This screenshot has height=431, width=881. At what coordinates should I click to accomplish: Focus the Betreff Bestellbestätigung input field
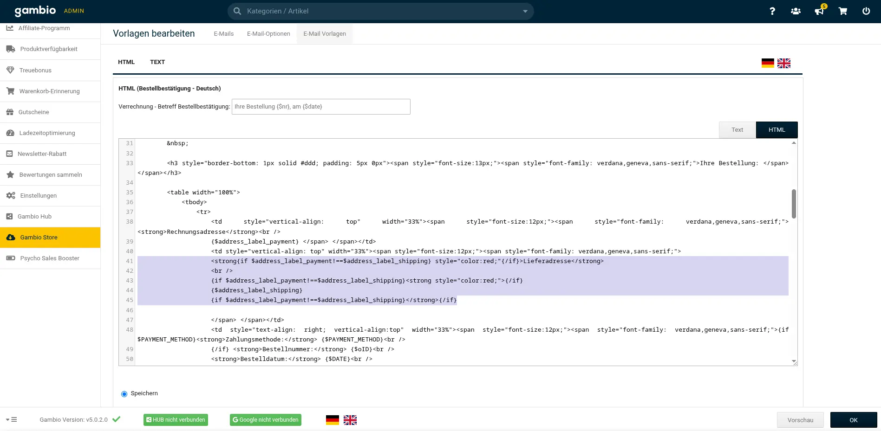tap(321, 107)
